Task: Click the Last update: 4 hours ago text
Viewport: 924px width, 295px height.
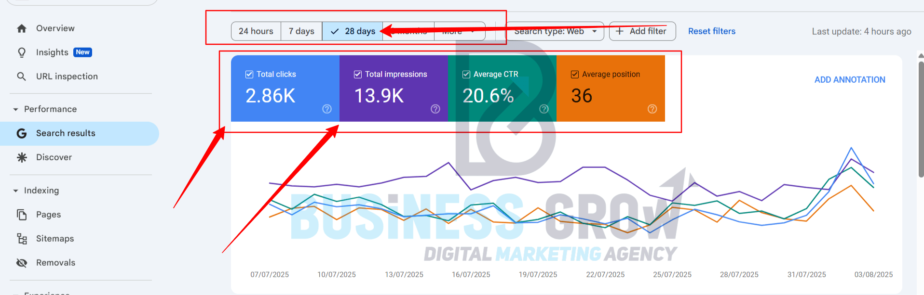Action: pyautogui.click(x=862, y=32)
